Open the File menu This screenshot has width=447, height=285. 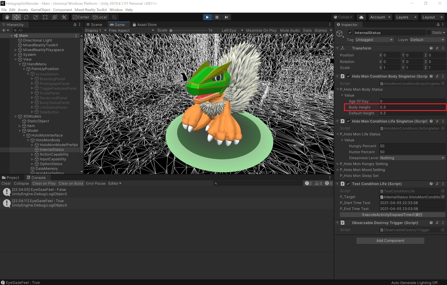point(4,10)
